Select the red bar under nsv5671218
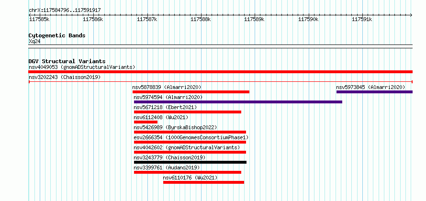 coord(188,112)
